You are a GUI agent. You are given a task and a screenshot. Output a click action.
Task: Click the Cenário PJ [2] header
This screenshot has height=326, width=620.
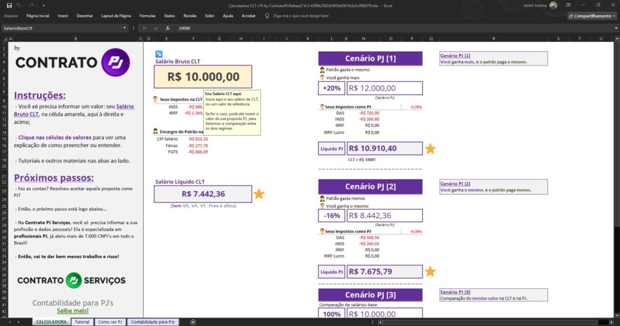click(x=370, y=187)
